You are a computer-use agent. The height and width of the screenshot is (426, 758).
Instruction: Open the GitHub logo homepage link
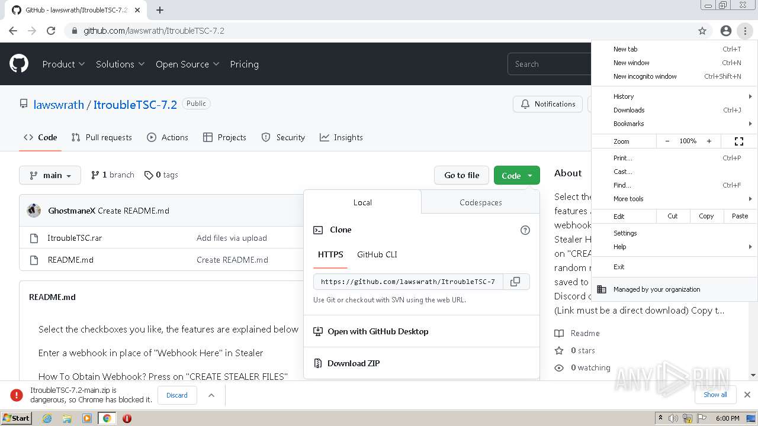tap(19, 63)
